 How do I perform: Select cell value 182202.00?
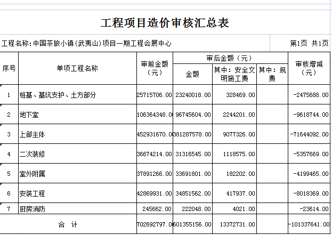click(x=234, y=173)
